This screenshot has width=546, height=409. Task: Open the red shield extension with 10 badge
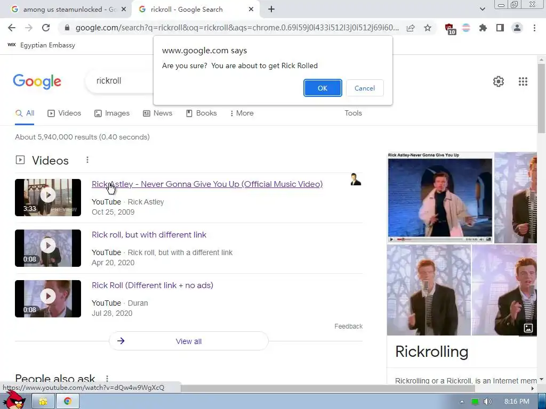click(x=450, y=29)
